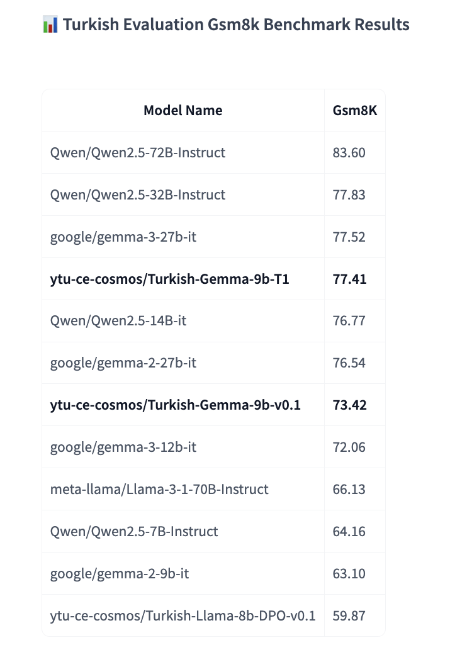Click the bold ytu-ce-cosmos/Turkish-Gemma-9b-v0.1 entry
The height and width of the screenshot is (657, 467).
(176, 405)
